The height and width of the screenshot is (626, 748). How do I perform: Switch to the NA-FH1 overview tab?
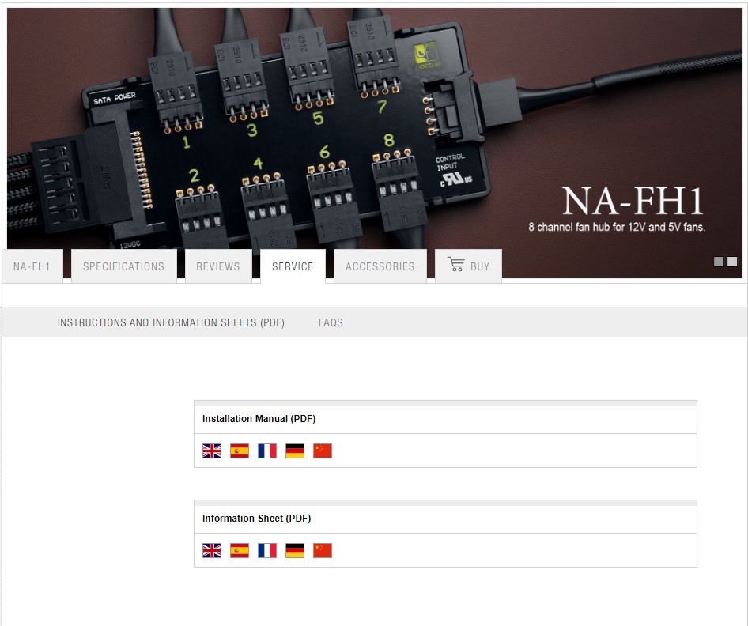point(32,266)
